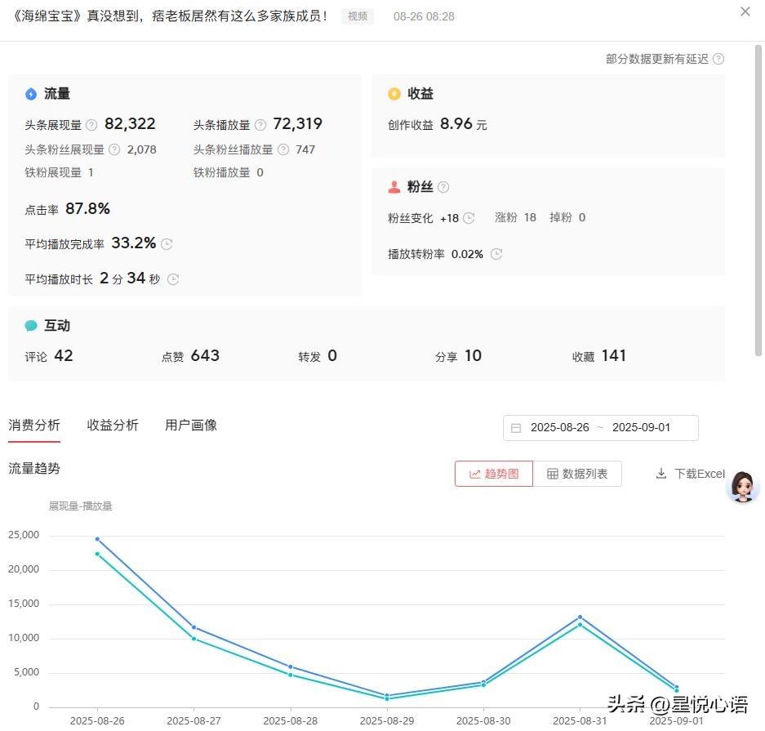Click clock icon beside 平均播放完成率

click(x=167, y=244)
